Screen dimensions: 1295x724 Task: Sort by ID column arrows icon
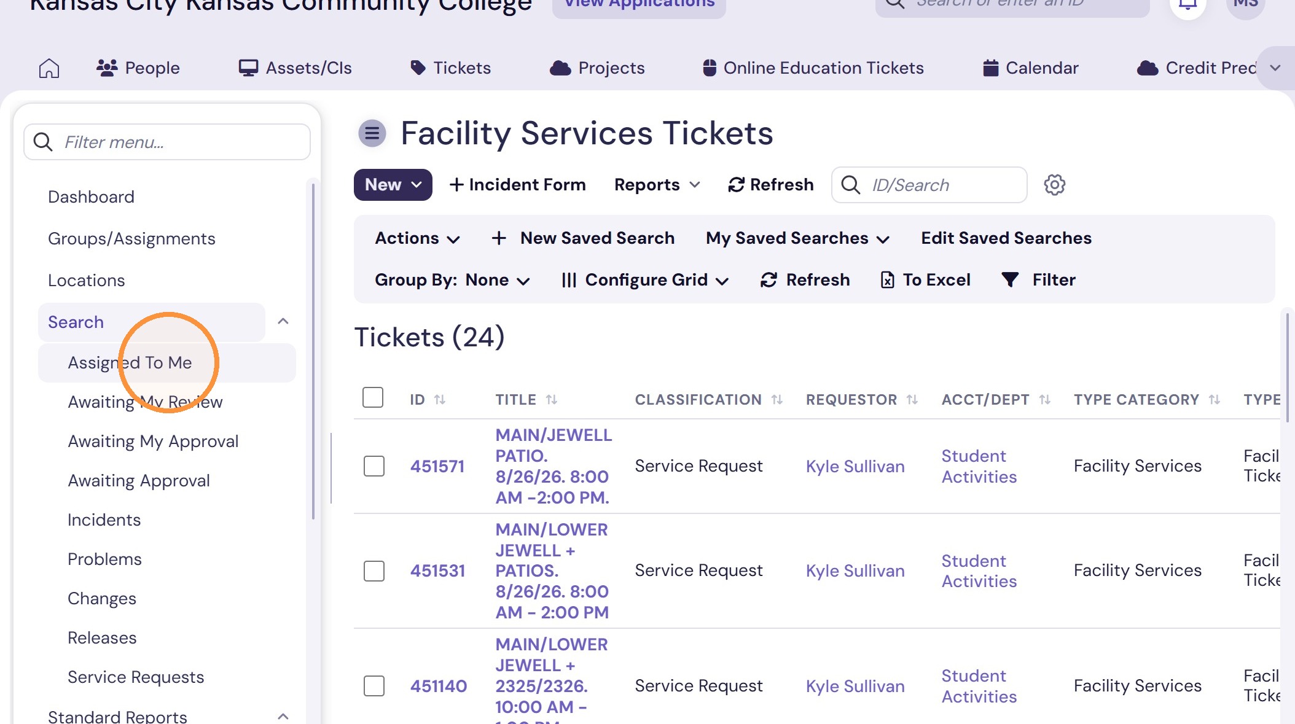[x=440, y=400]
